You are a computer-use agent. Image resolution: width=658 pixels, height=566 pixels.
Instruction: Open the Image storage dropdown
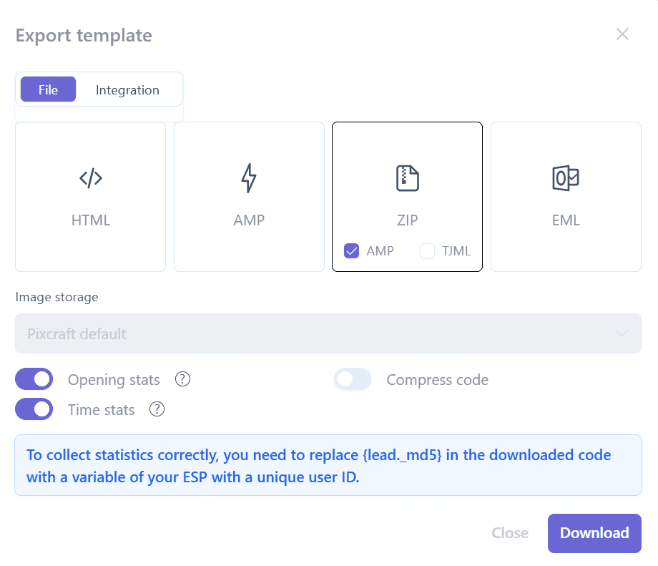tap(328, 333)
